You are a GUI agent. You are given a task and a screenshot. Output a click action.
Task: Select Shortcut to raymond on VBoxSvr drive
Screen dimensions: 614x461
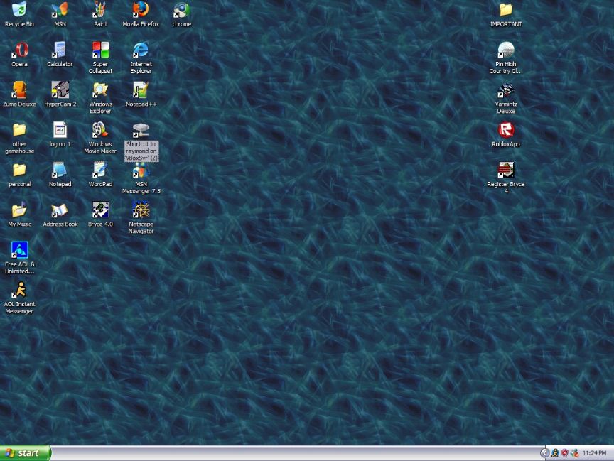click(141, 130)
